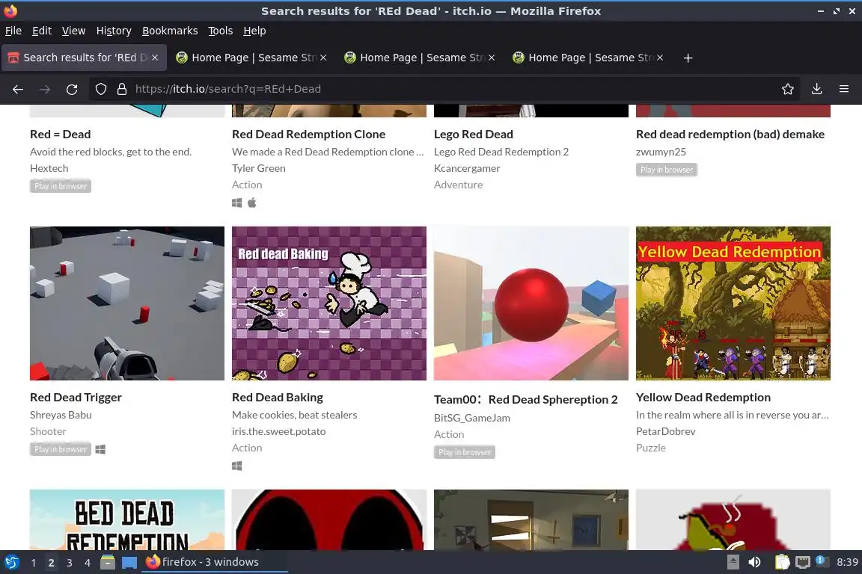Close the second tab, a Sesame Street Home Page
This screenshot has width=862, height=574.
tap(323, 58)
